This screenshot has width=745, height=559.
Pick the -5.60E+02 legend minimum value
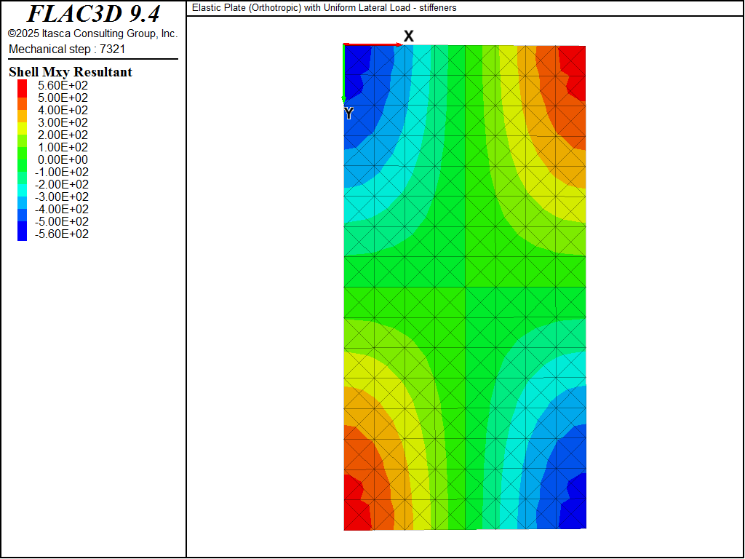click(x=61, y=234)
